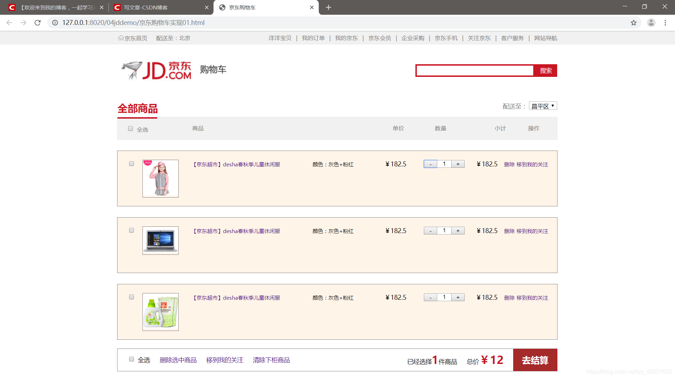Increase quantity of the laptop item
The height and width of the screenshot is (378, 675).
(458, 231)
